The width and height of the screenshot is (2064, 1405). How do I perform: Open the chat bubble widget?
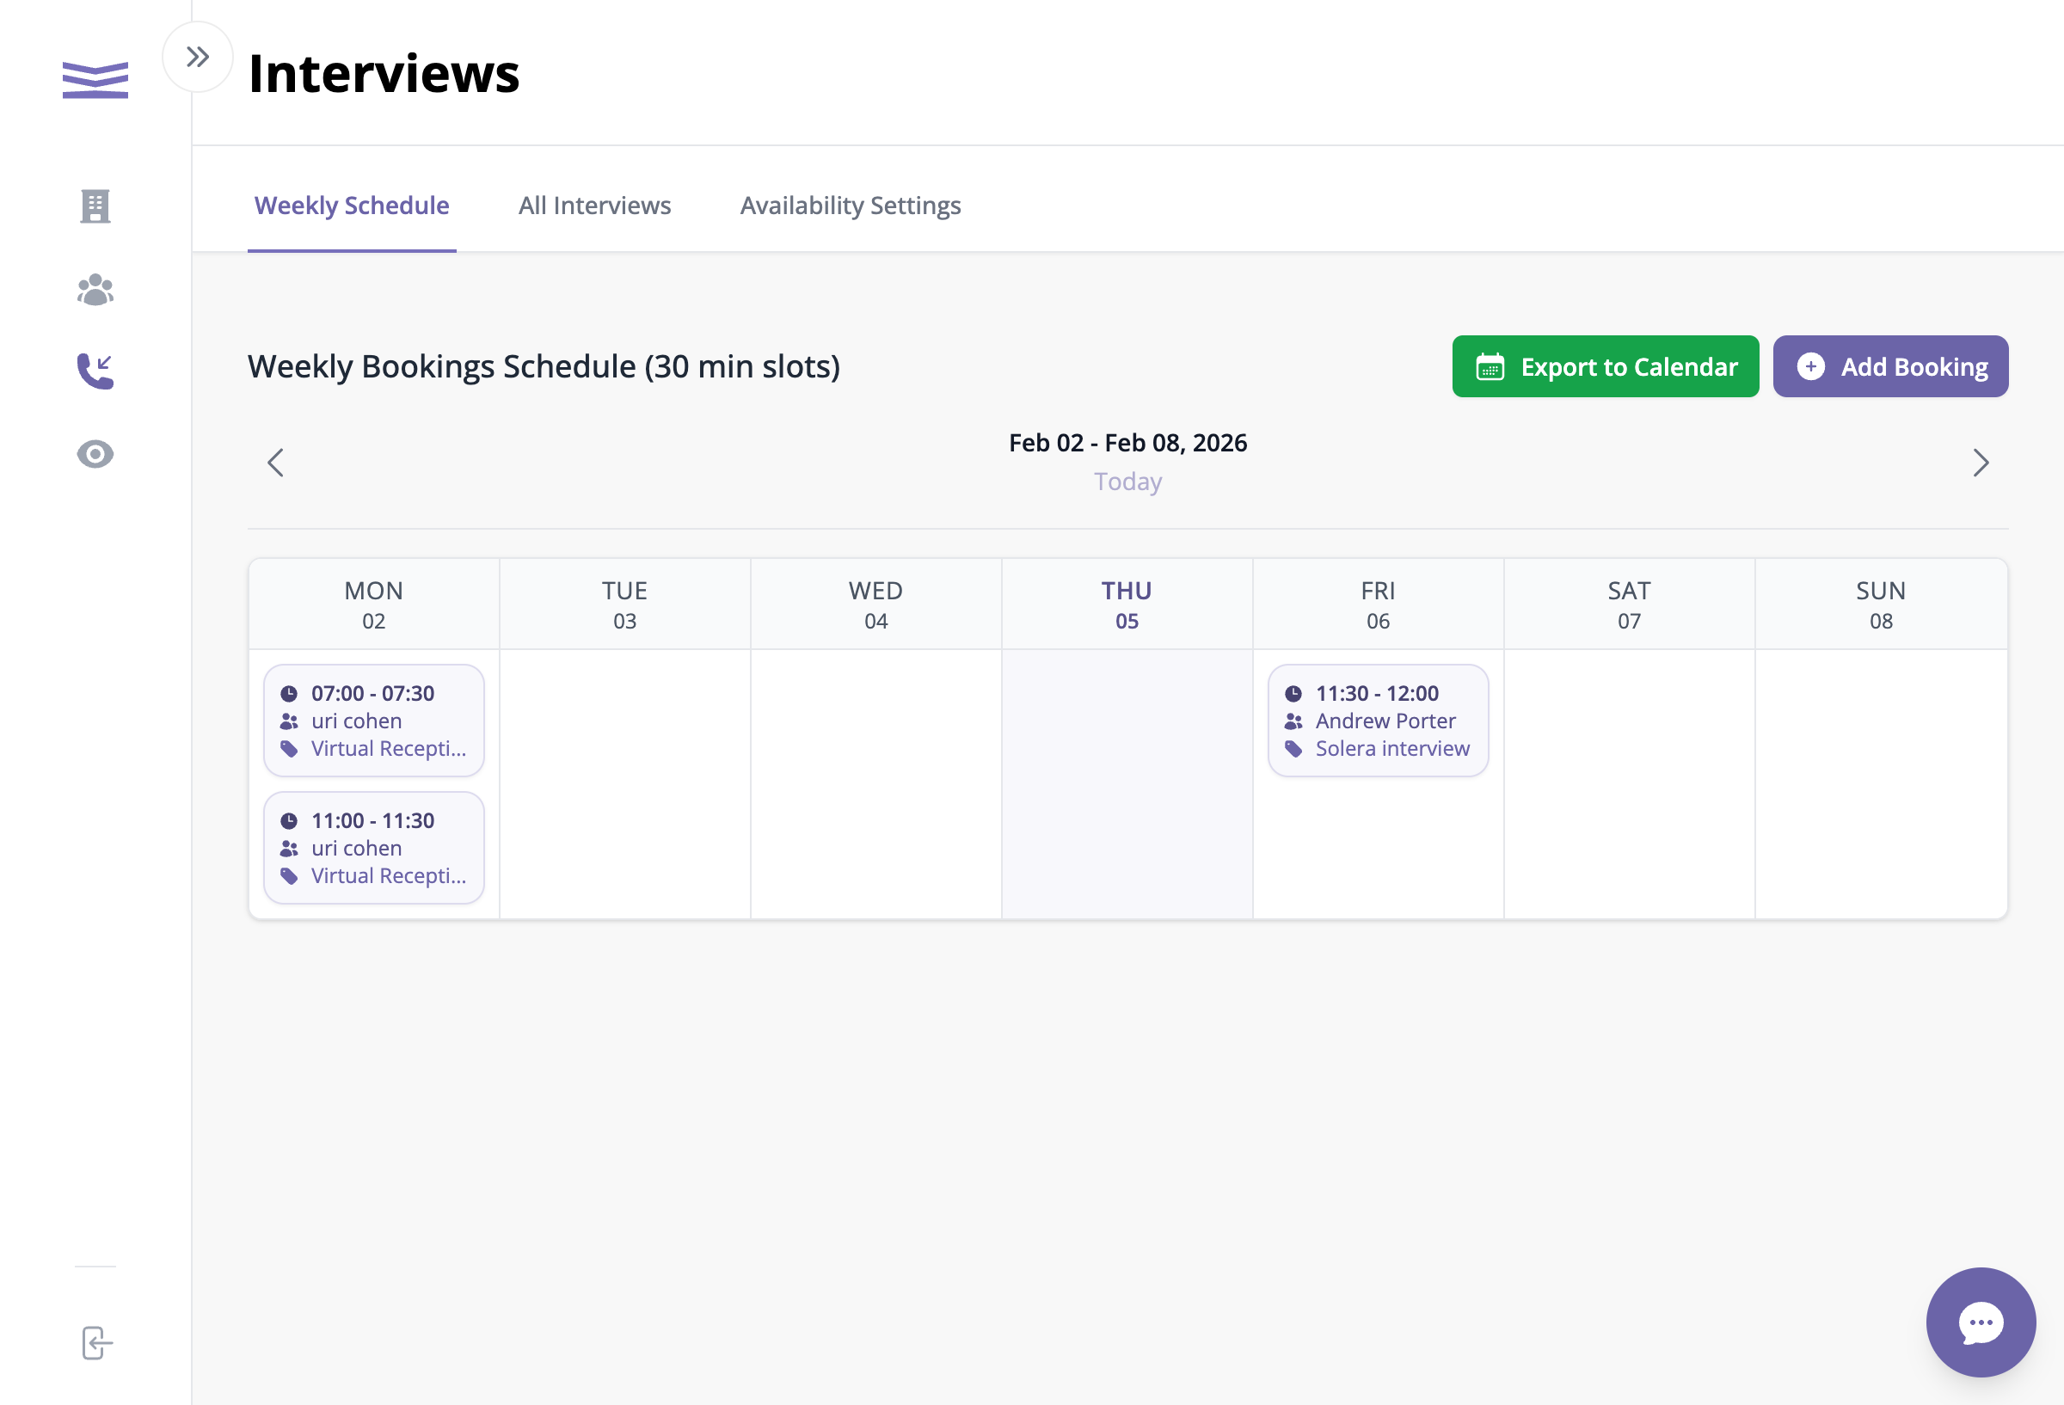click(x=1981, y=1322)
